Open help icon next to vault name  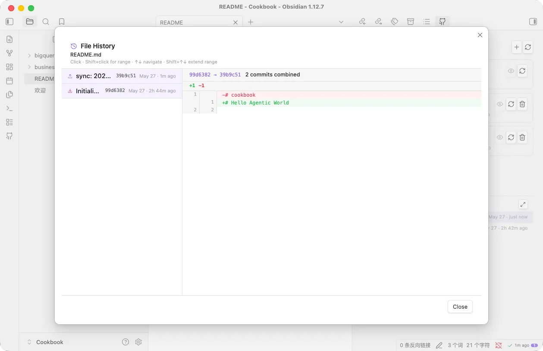click(126, 342)
